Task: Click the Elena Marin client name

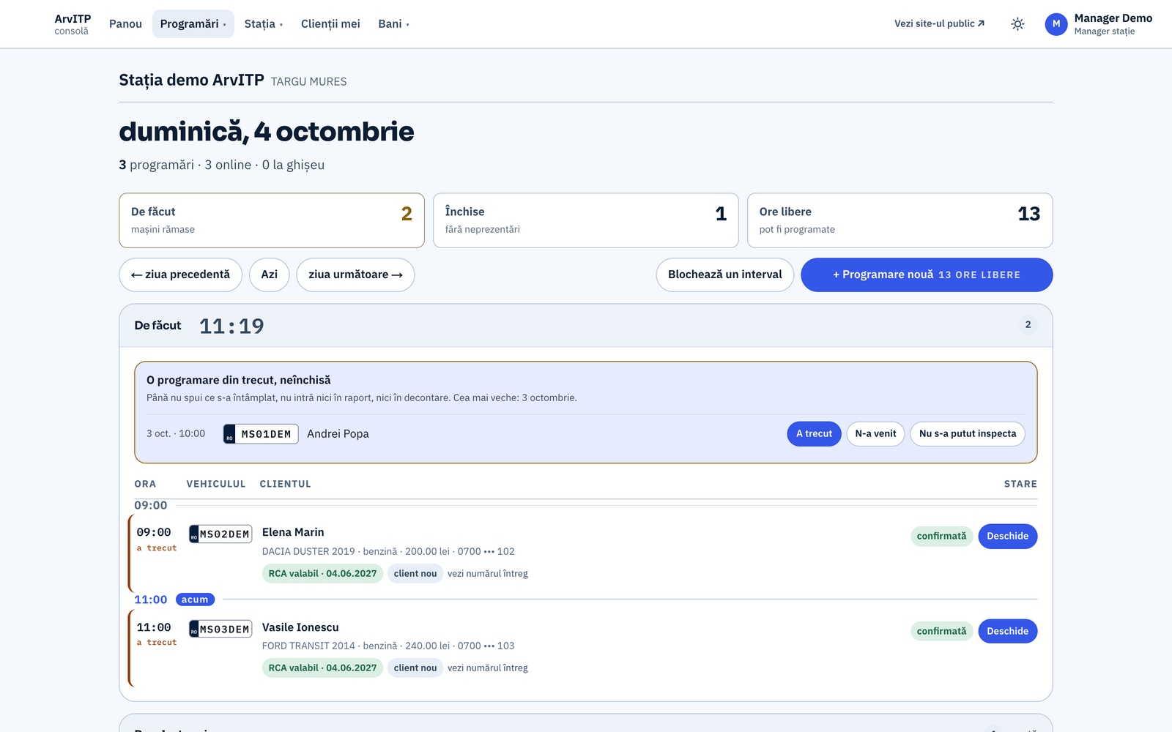Action: 293,532
